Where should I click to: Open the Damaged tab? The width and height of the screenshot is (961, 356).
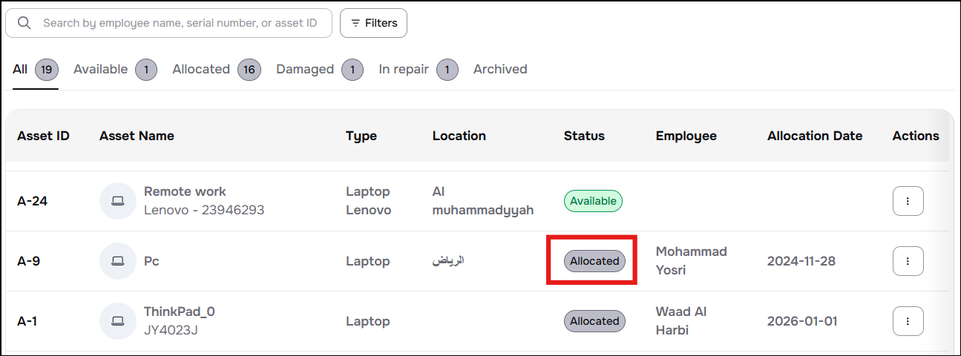[x=305, y=69]
